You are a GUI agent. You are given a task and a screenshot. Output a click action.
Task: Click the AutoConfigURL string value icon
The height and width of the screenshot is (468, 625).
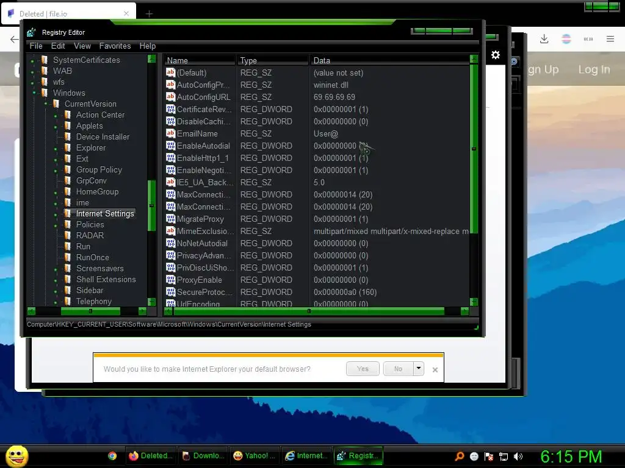[171, 97]
